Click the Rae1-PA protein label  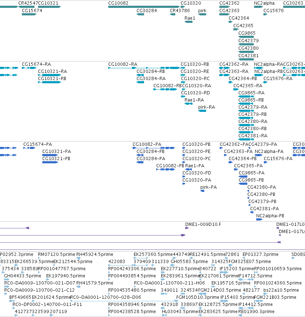[195, 166]
